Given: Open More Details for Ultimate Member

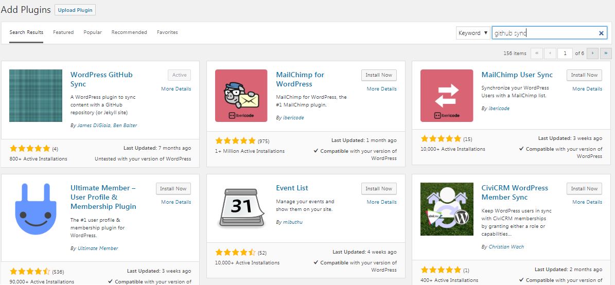Looking at the screenshot, I should (176, 202).
